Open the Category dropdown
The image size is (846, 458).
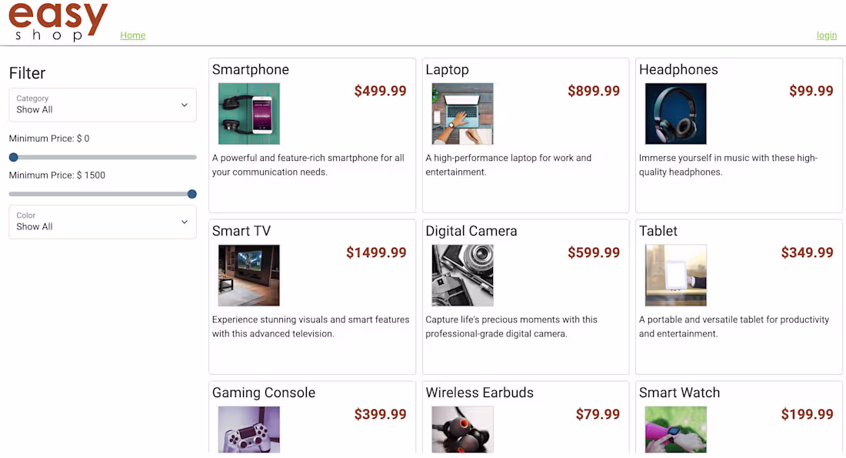pyautogui.click(x=102, y=105)
